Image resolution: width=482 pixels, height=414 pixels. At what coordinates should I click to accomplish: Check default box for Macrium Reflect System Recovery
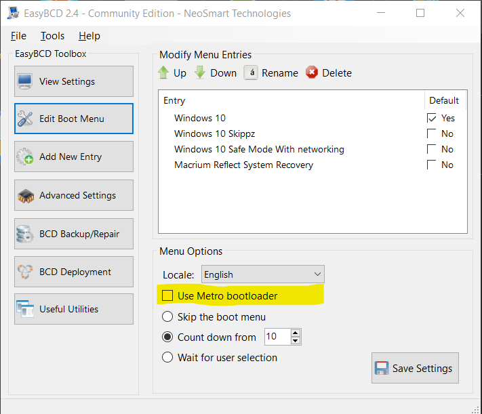click(432, 165)
